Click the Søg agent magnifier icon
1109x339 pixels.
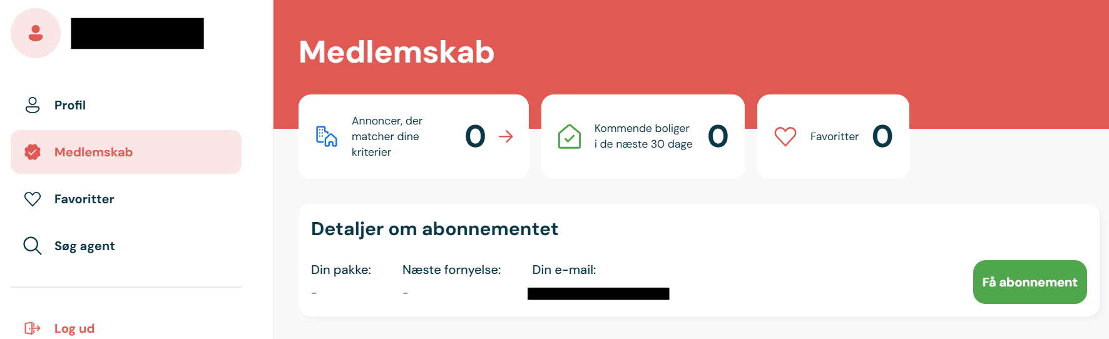(x=33, y=246)
